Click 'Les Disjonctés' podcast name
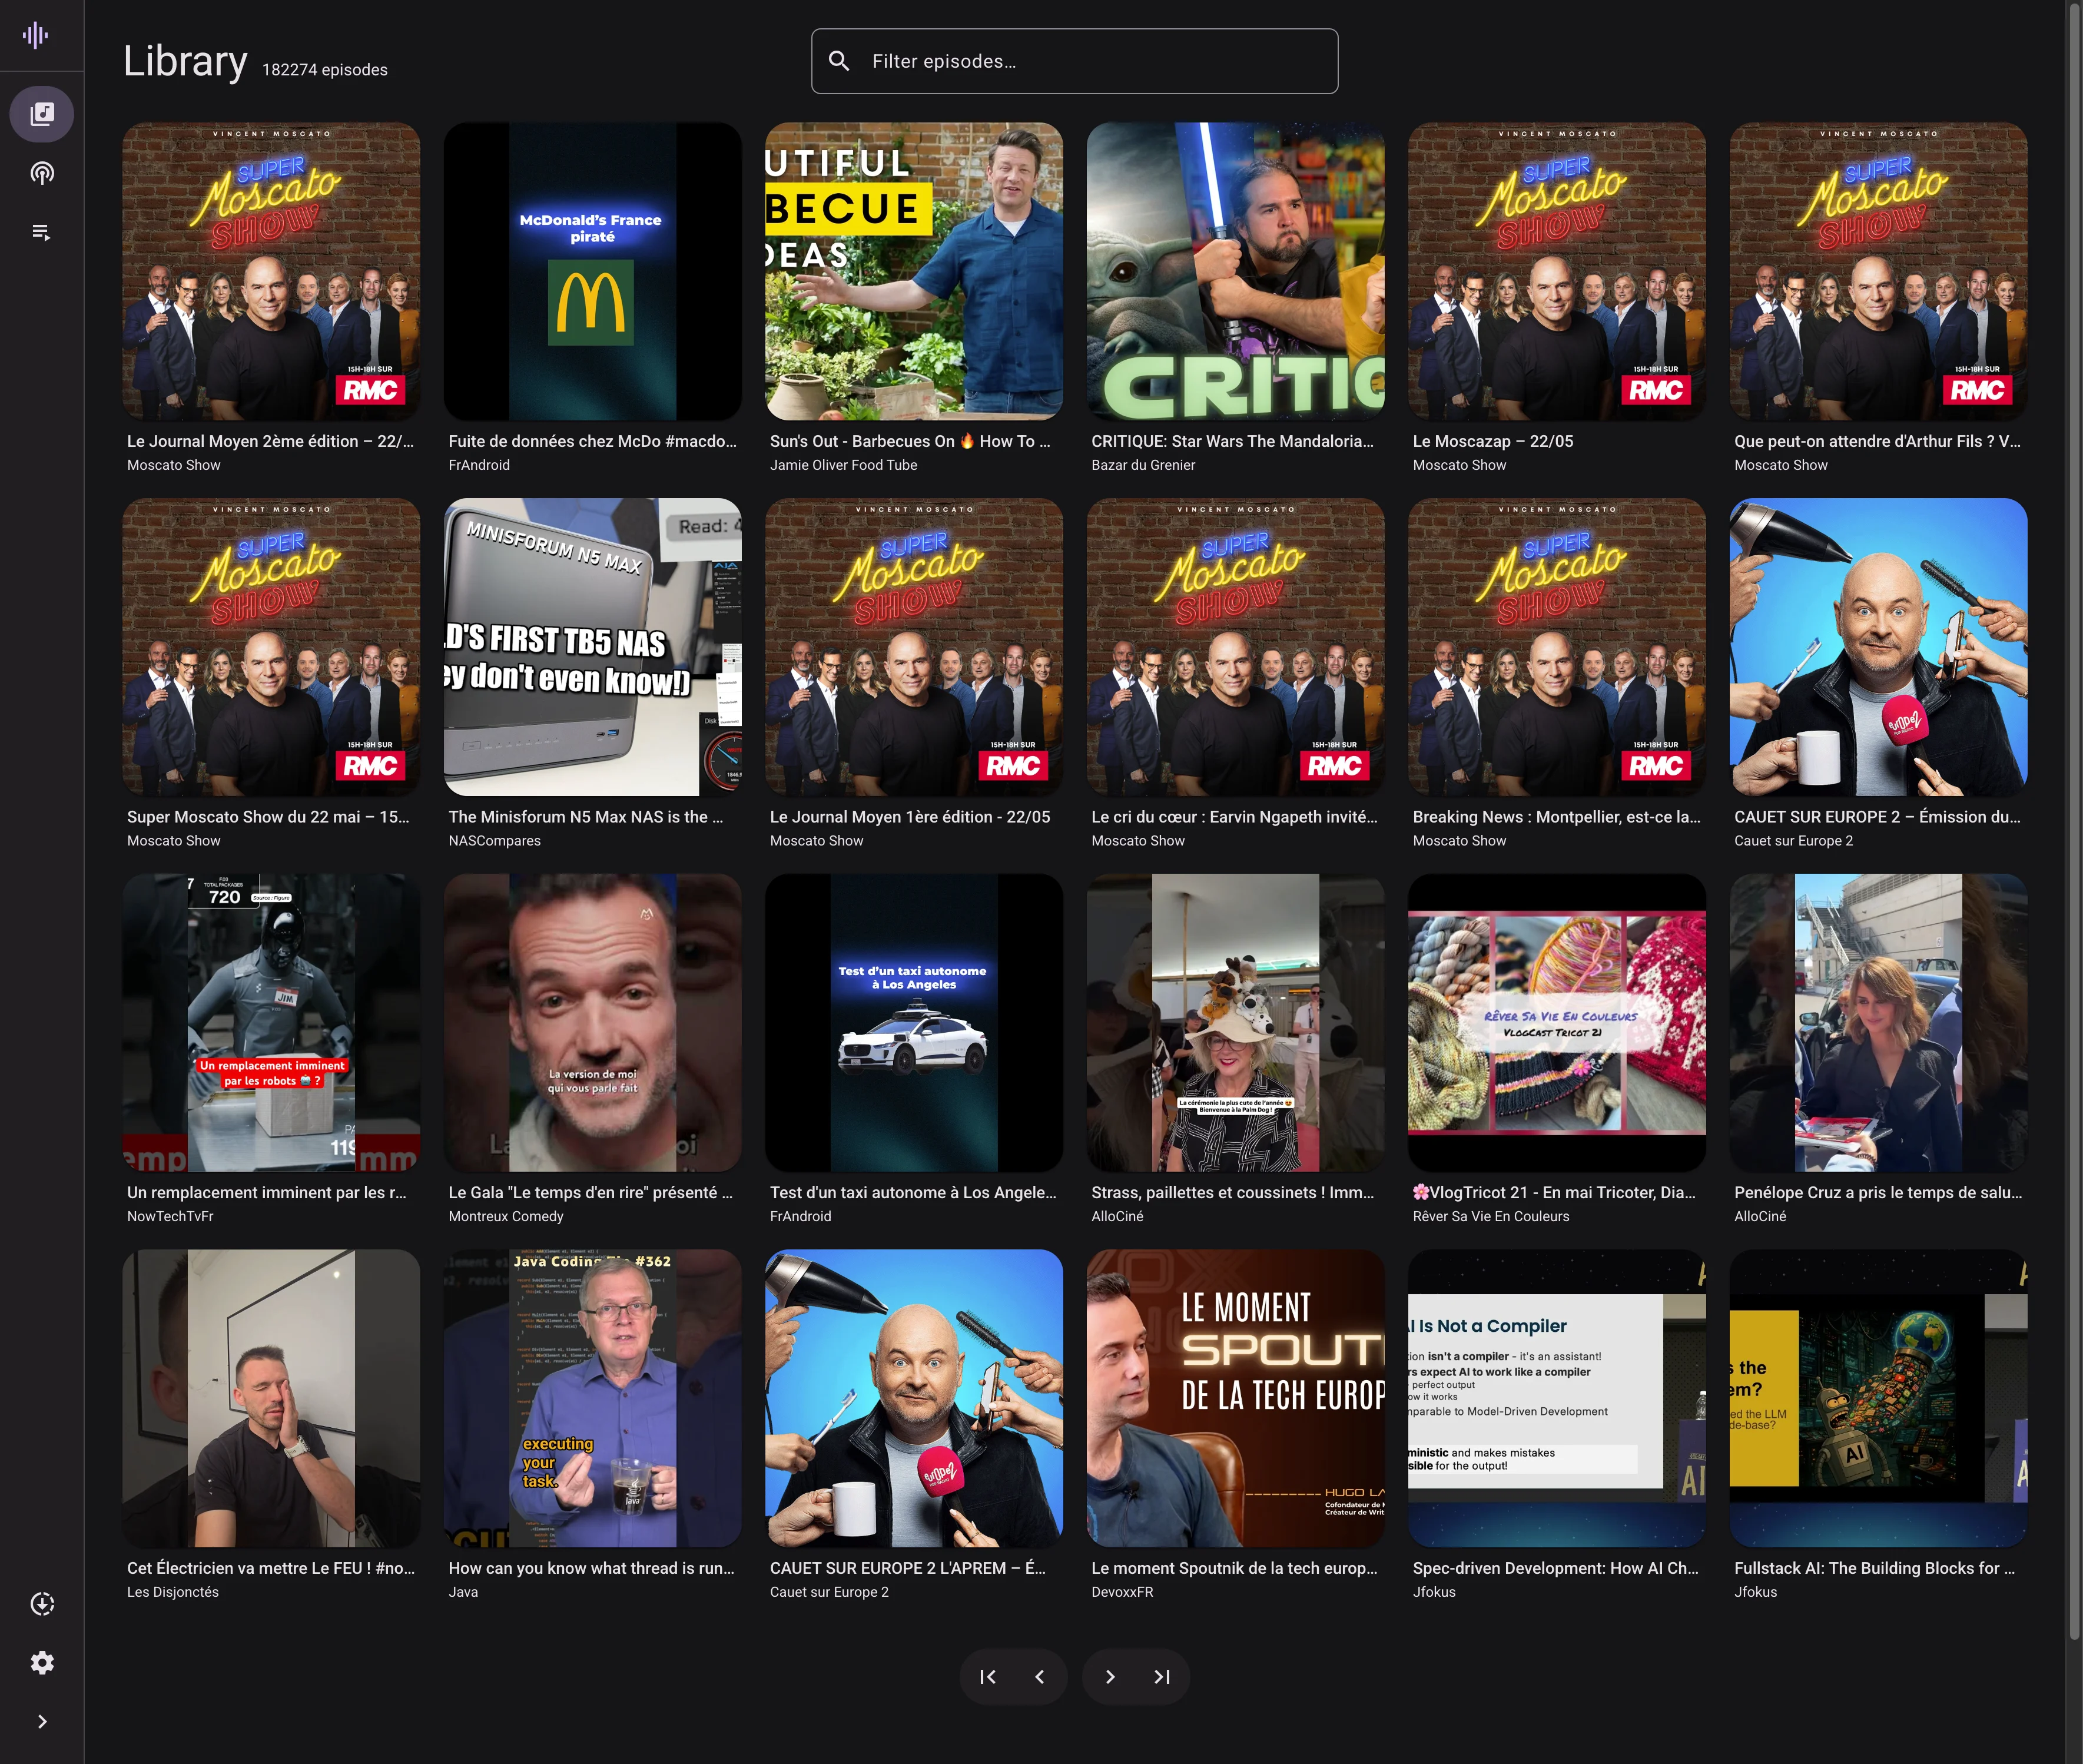Viewport: 2083px width, 1764px height. point(173,1593)
